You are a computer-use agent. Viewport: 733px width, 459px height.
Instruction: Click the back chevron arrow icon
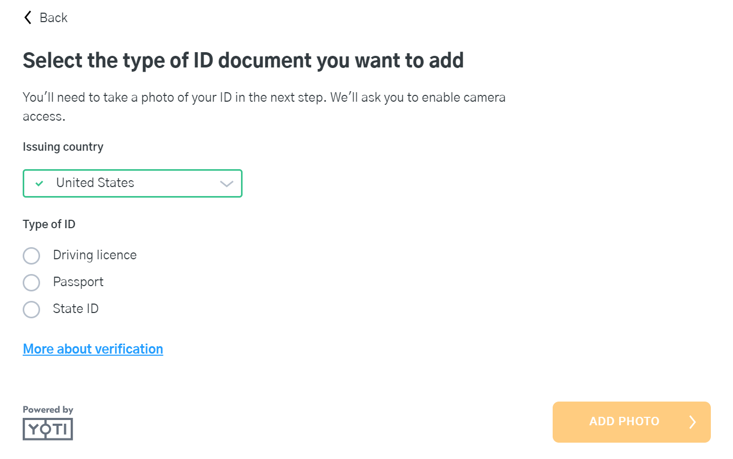[28, 17]
